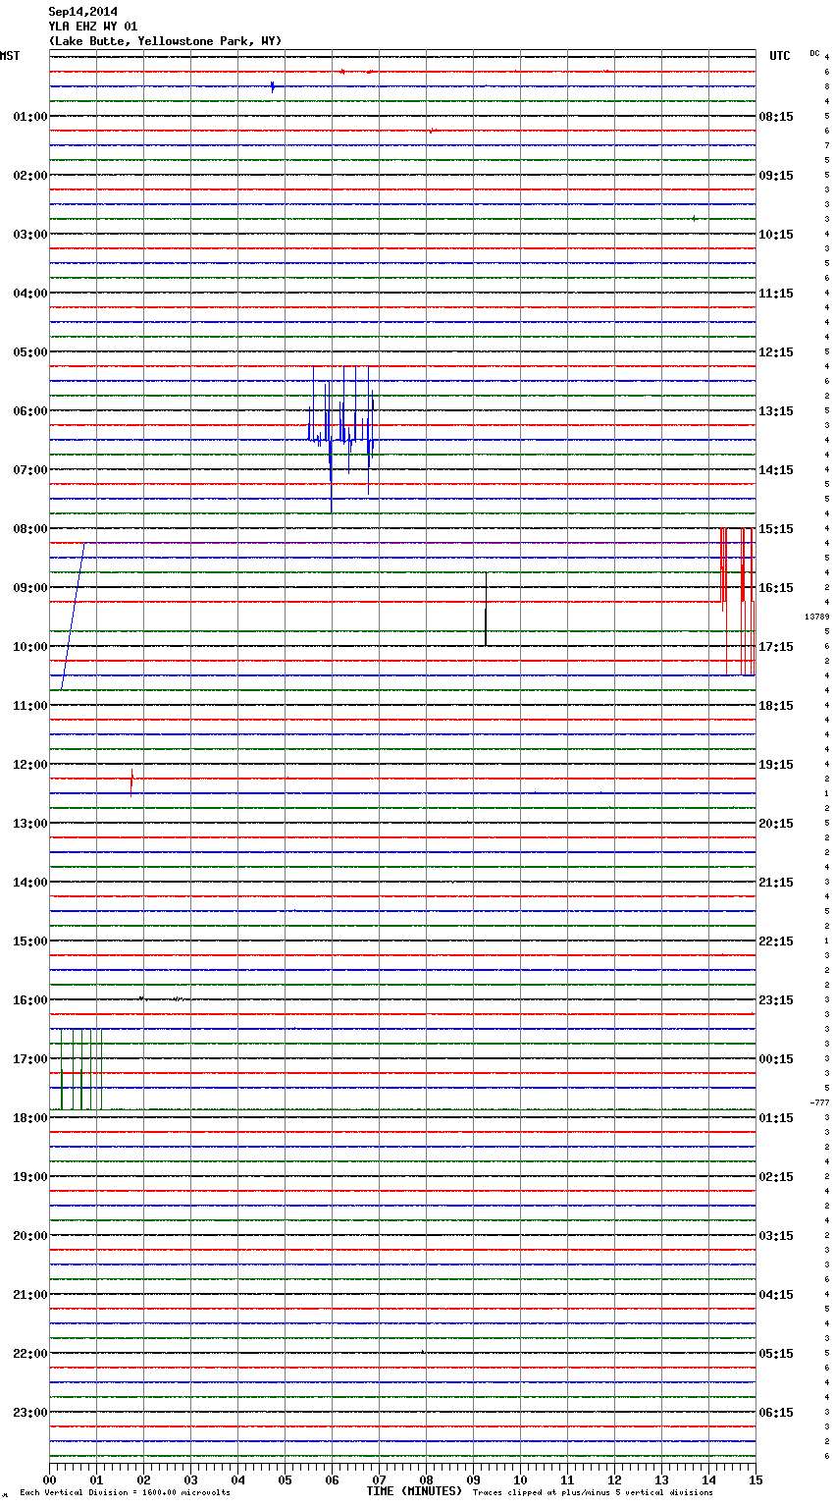Select the 20:00 MST time label

click(29, 1236)
